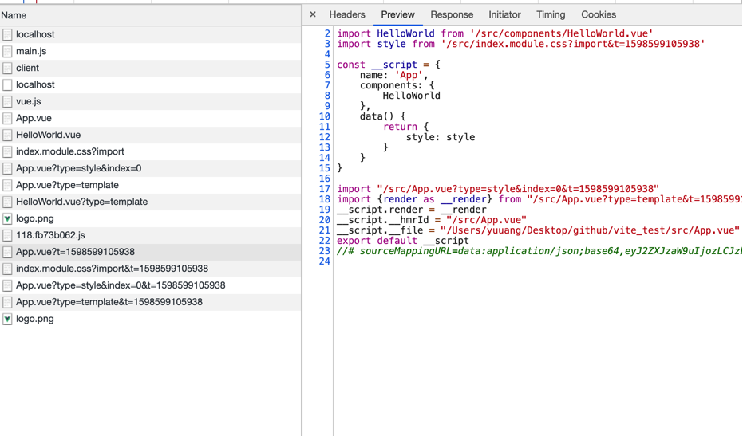Open HelloWorld.vue?type=template request

[x=81, y=202]
